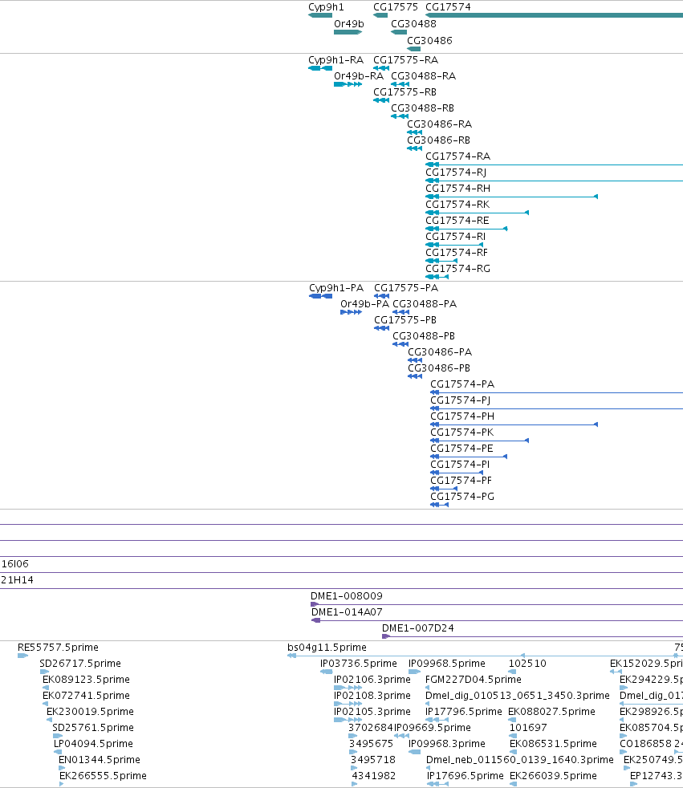Select EST EK072741.5prime
The height and width of the screenshot is (788, 683).
pos(46,704)
